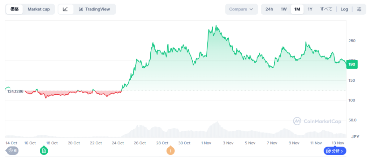
Task: Select the 1Y time range
Action: pos(310,9)
